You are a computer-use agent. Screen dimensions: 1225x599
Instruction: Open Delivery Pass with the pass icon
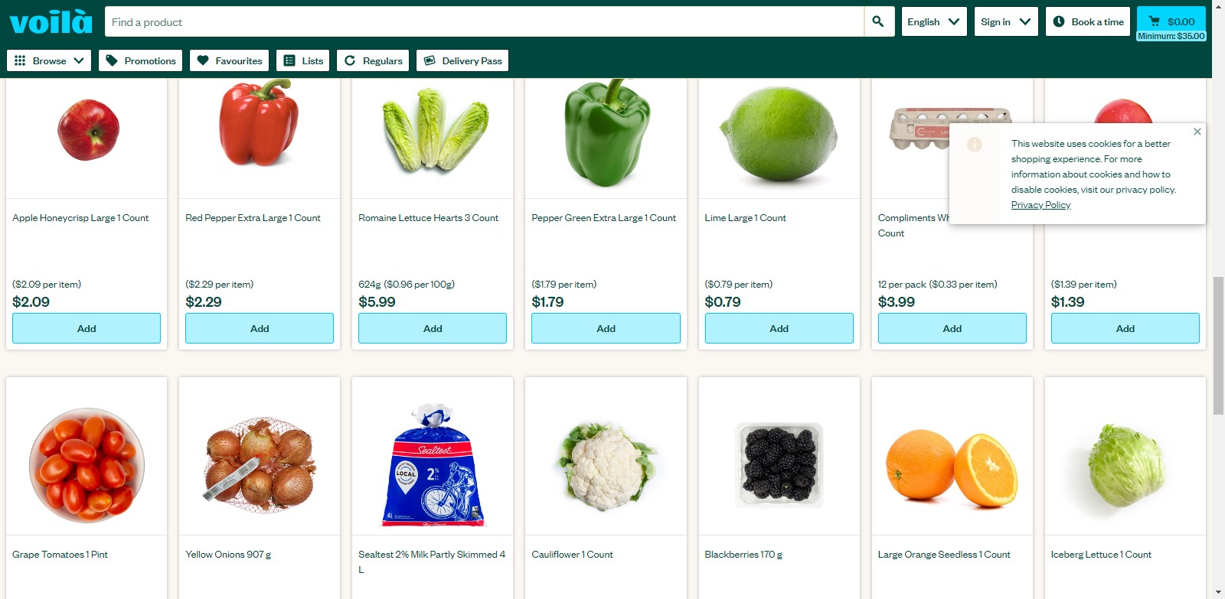tap(462, 60)
